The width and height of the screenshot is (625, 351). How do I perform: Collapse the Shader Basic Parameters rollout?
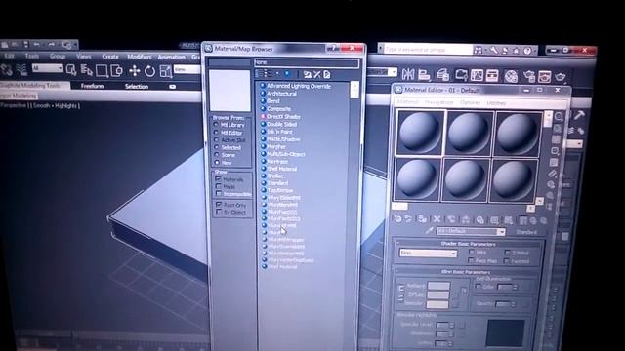pyautogui.click(x=468, y=244)
